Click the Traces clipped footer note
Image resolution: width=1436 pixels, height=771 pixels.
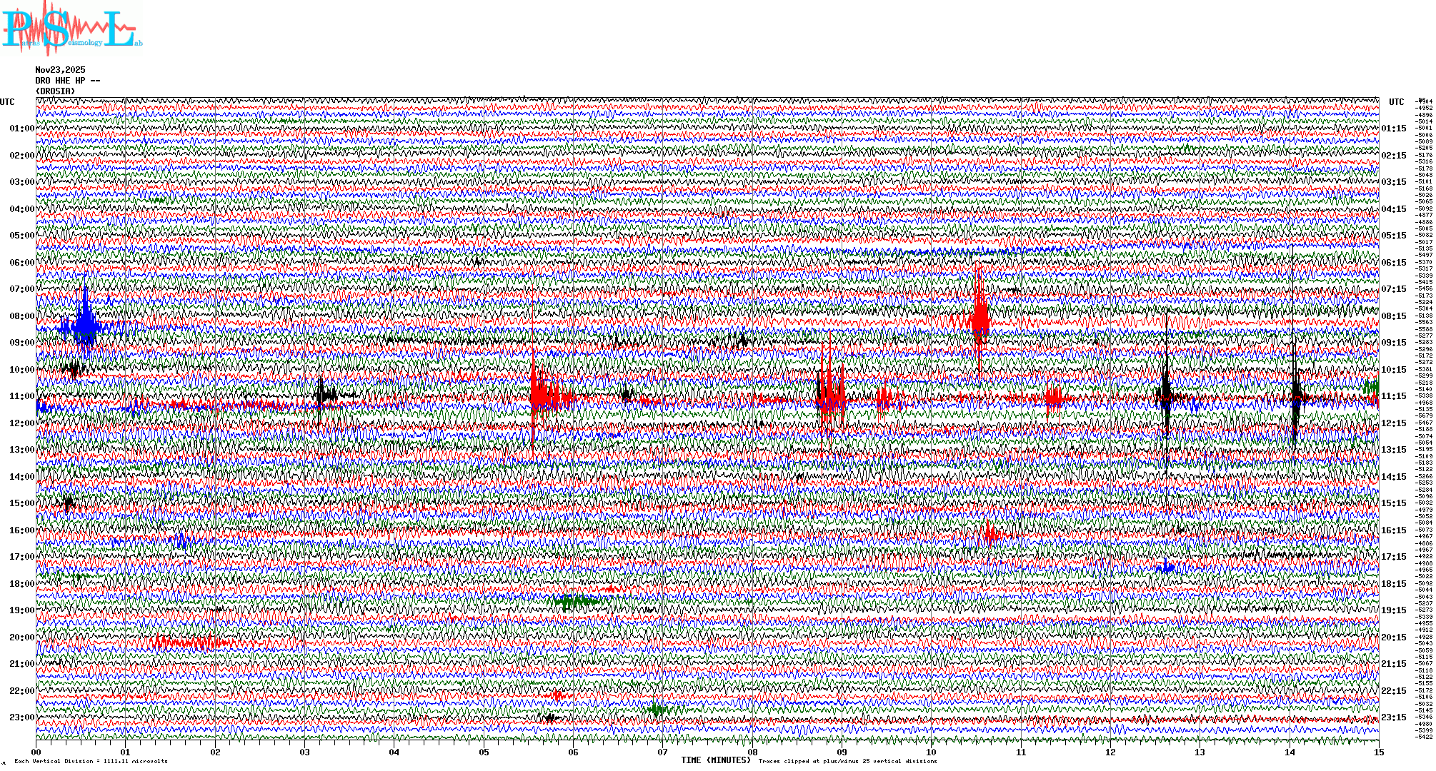847,761
